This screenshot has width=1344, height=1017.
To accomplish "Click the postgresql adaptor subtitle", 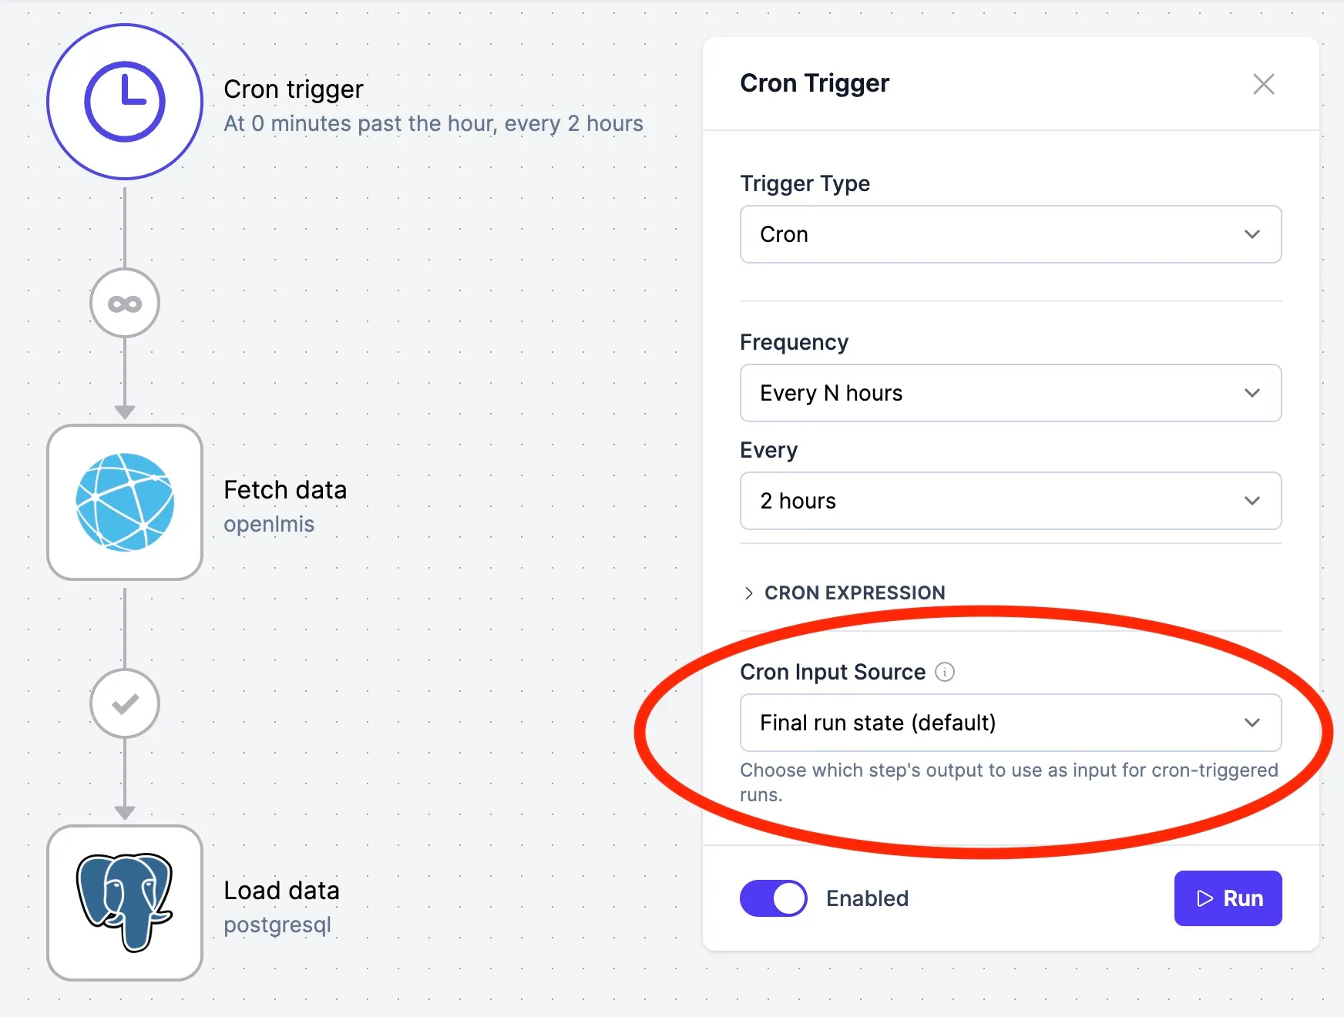I will (277, 925).
